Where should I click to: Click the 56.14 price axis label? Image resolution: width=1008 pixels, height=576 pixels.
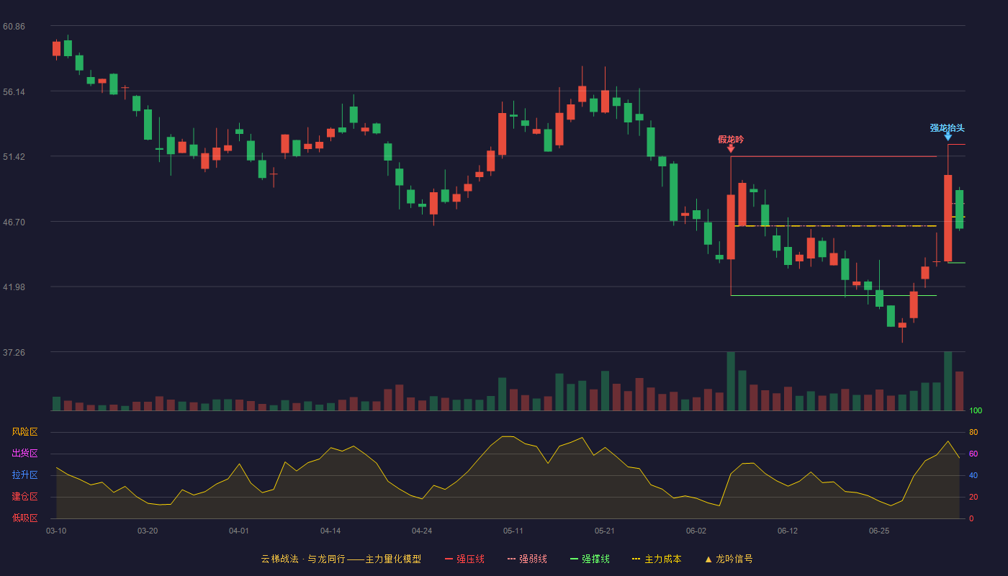coord(14,92)
